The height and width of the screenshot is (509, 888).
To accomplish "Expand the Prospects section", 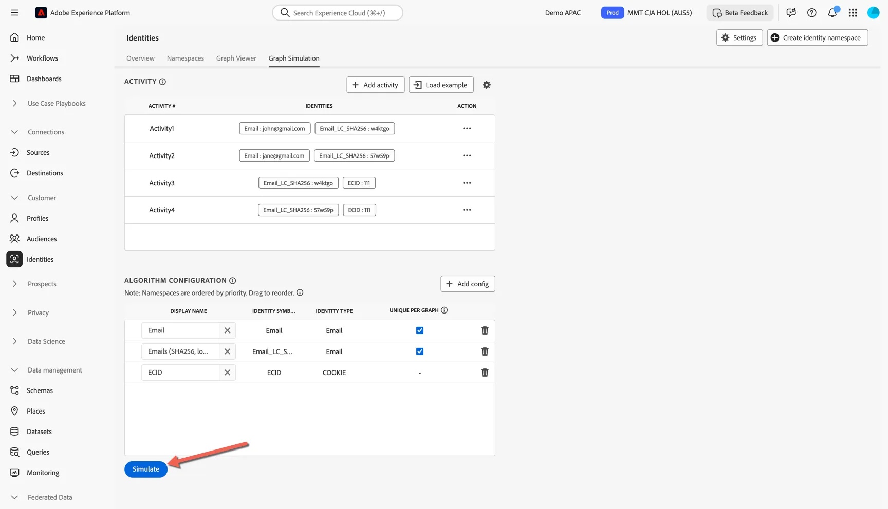I will pyautogui.click(x=14, y=284).
